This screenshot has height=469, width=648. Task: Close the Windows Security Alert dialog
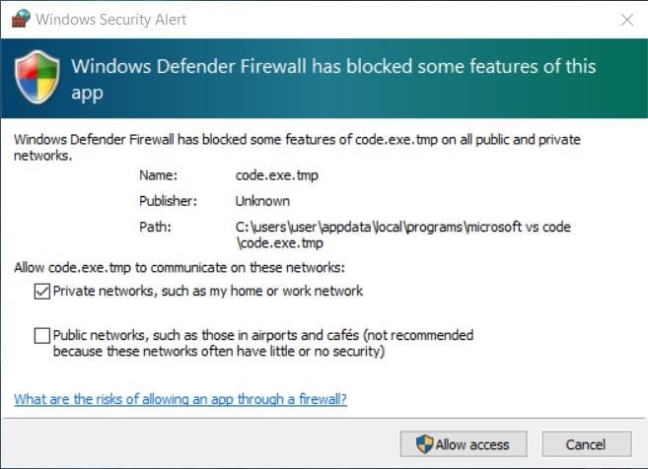626,20
